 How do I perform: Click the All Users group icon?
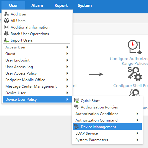coord(7,21)
